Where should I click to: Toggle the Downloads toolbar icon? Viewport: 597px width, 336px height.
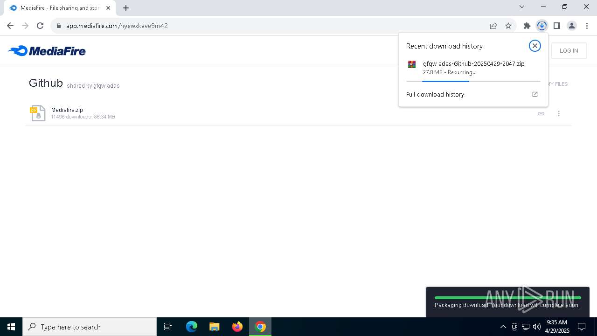click(x=541, y=26)
